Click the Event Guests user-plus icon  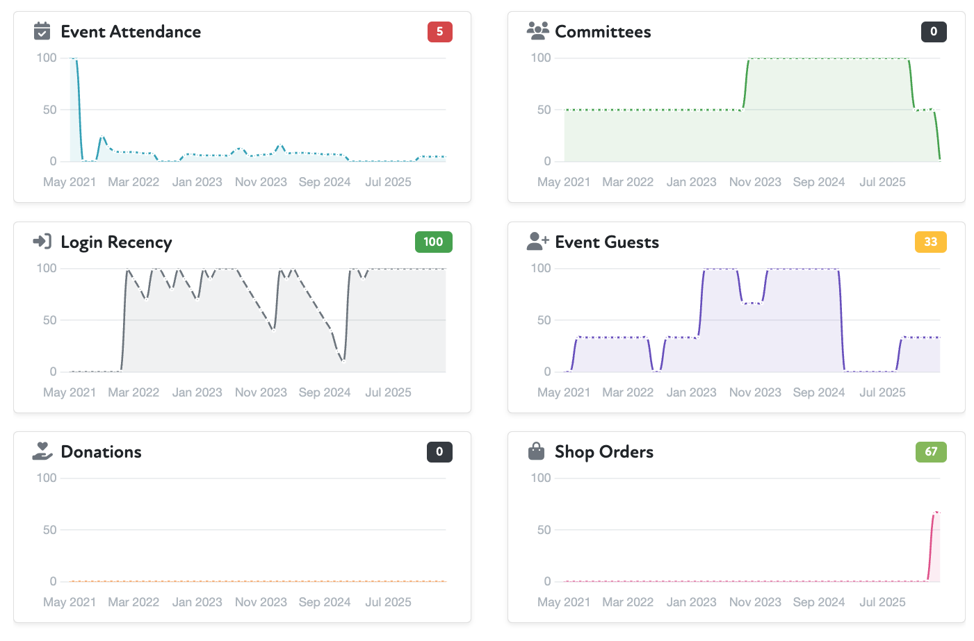coord(537,242)
